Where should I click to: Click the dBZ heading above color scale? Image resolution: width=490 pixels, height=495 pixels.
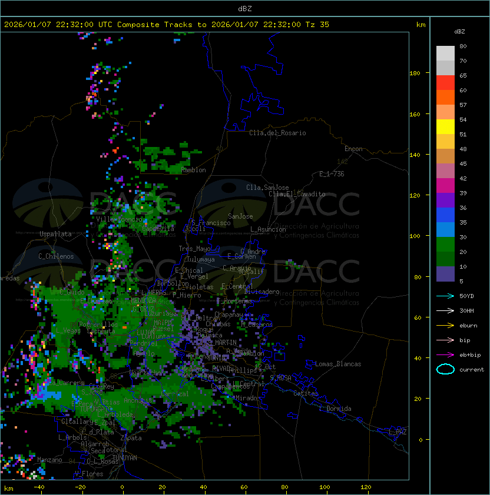[x=459, y=32]
